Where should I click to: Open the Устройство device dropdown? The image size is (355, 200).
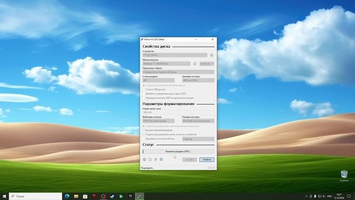coord(175,55)
